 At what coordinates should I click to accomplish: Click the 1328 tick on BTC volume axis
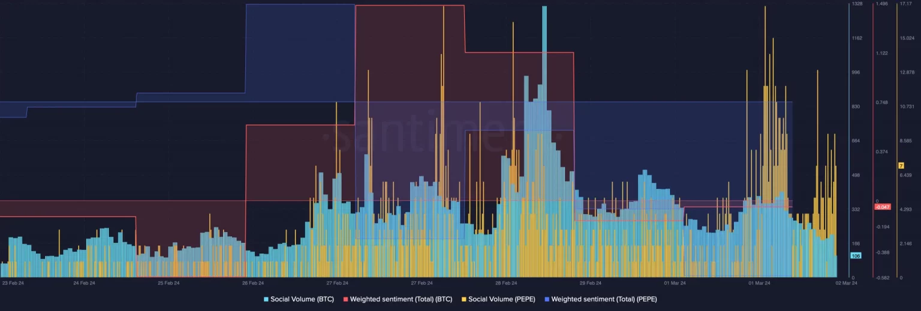coord(857,4)
